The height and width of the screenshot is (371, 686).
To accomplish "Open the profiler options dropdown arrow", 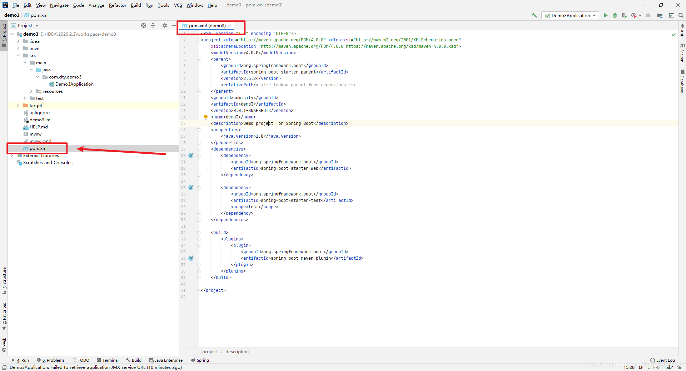I will 640,15.
